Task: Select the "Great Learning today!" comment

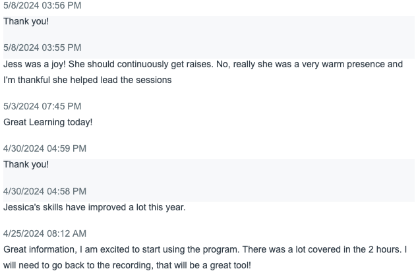Action: coord(48,122)
